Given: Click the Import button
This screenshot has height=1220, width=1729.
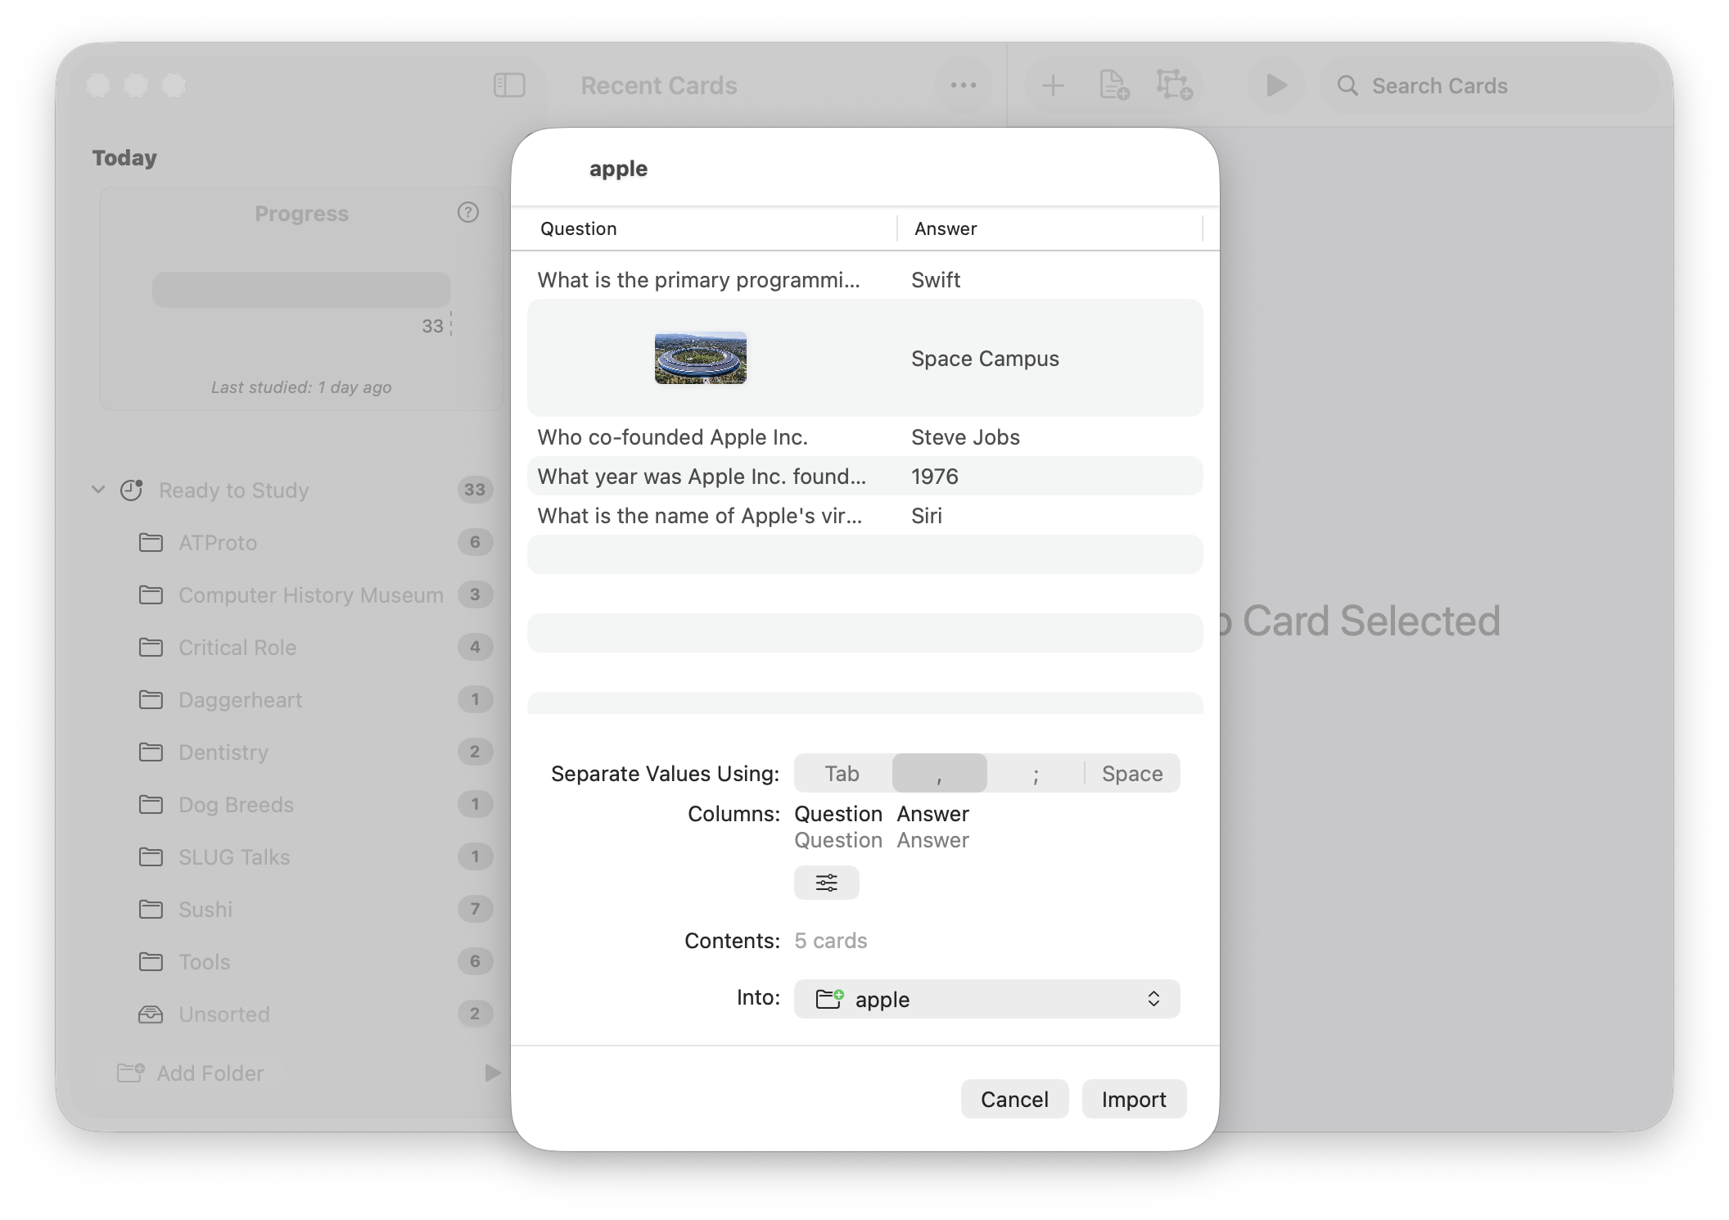Looking at the screenshot, I should pyautogui.click(x=1133, y=1099).
